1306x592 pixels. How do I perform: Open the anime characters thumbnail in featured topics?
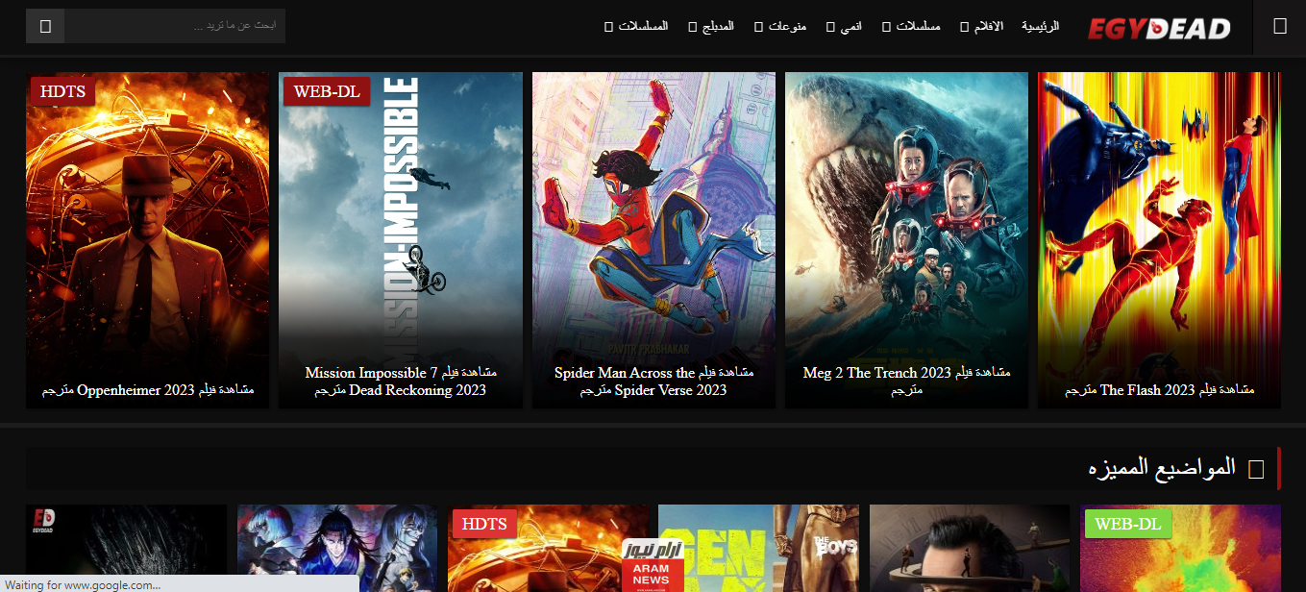coord(336,549)
